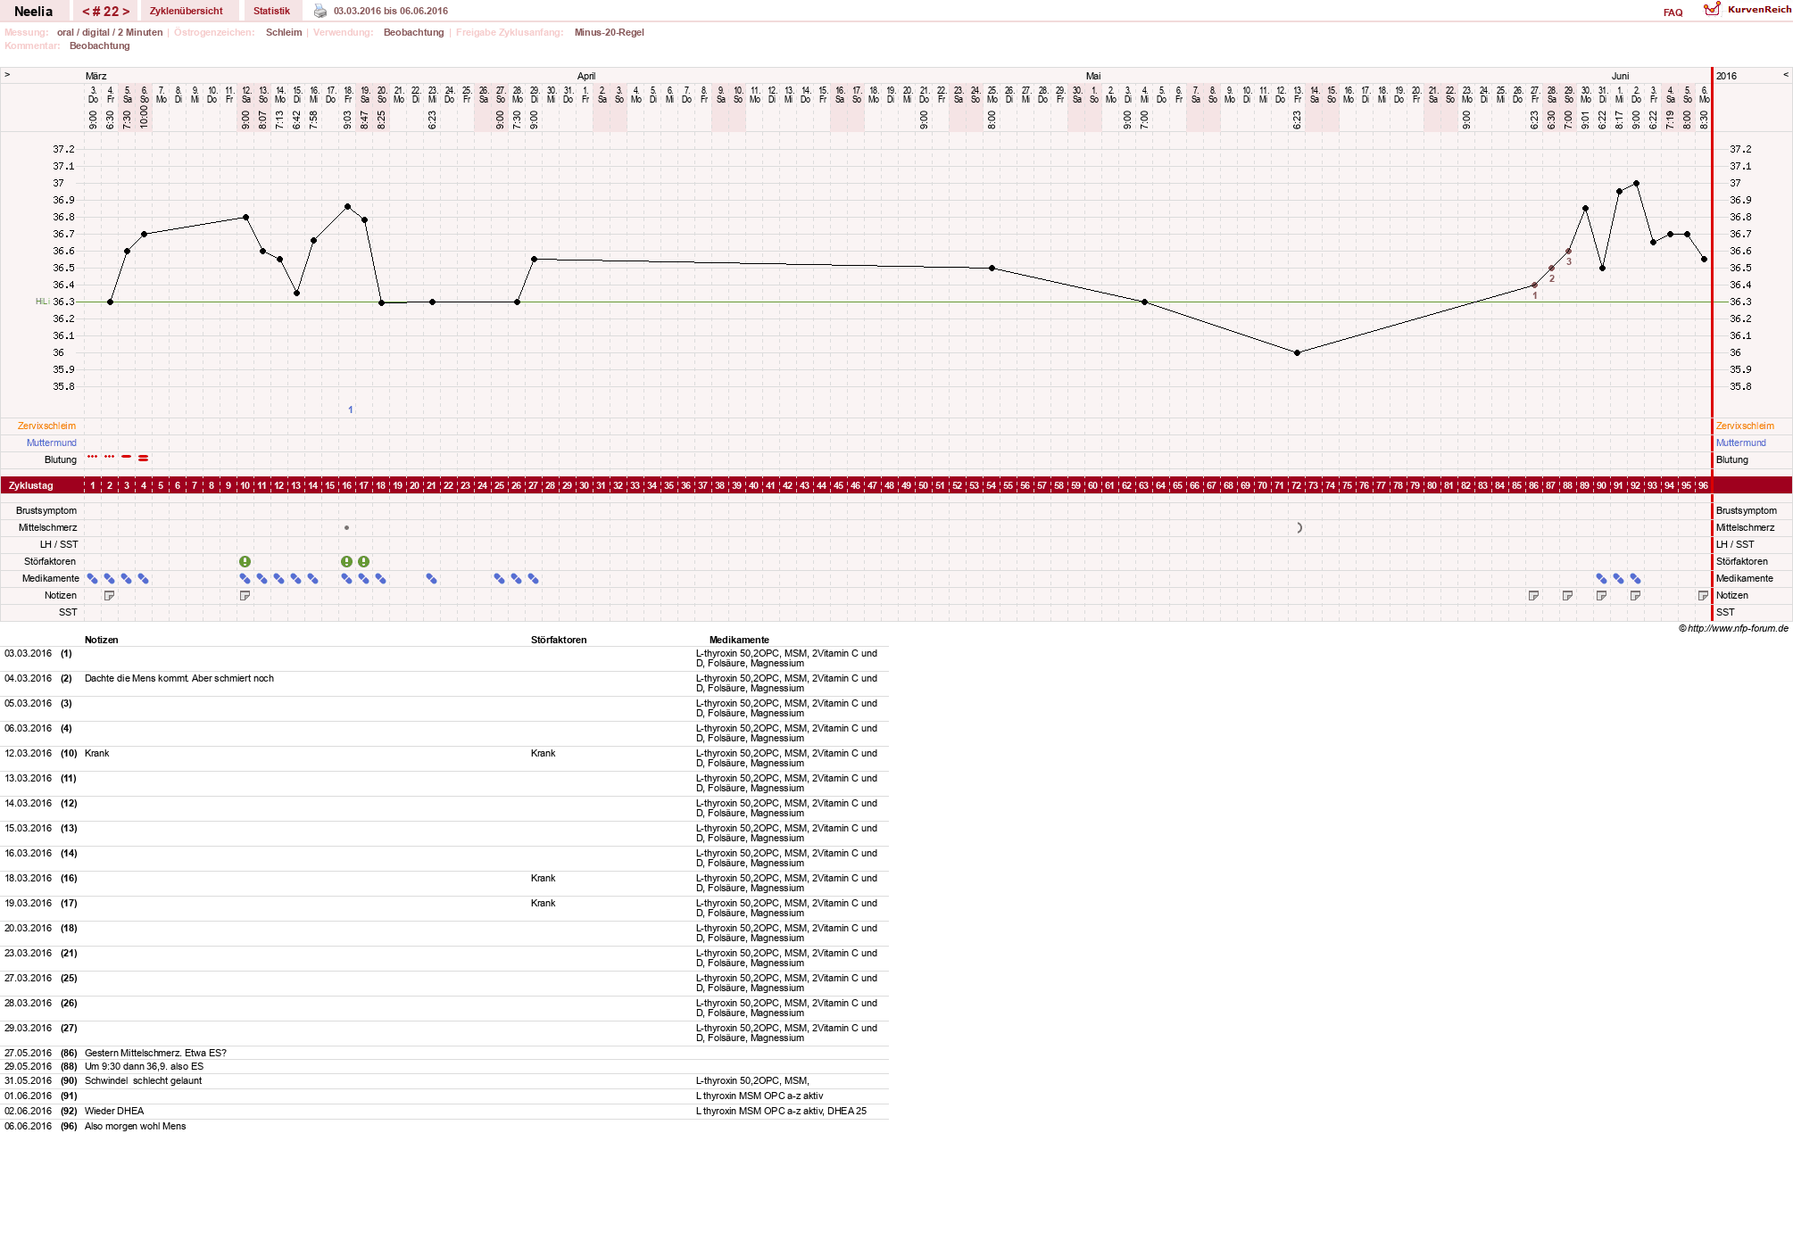Click 'Minus-20-Regel' setting value
Image resolution: width=1793 pixels, height=1249 pixels.
click(x=610, y=32)
